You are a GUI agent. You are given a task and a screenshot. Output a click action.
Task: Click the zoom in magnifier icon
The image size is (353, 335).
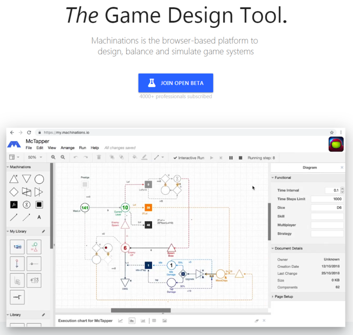[x=53, y=157]
